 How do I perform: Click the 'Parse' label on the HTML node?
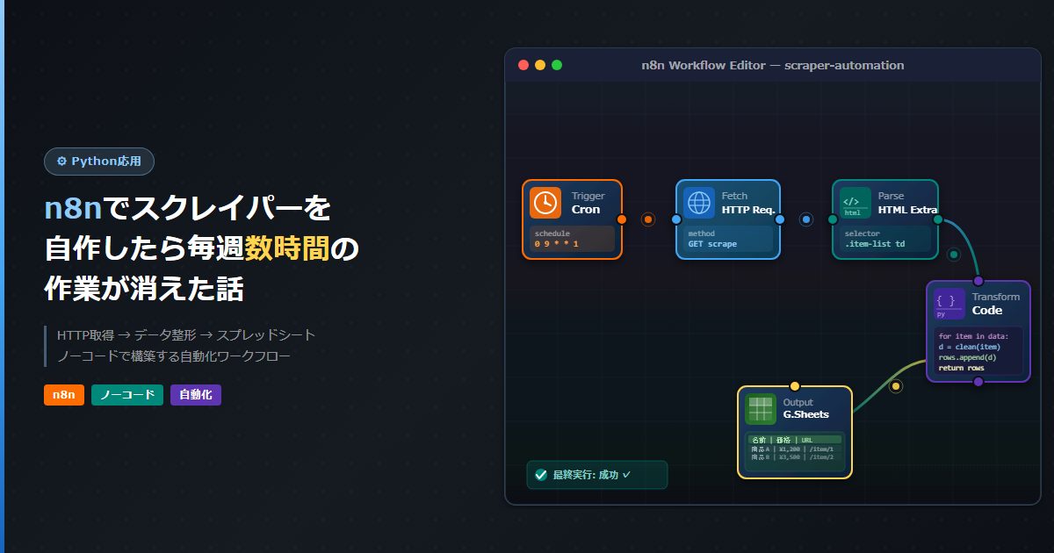pyautogui.click(x=891, y=197)
